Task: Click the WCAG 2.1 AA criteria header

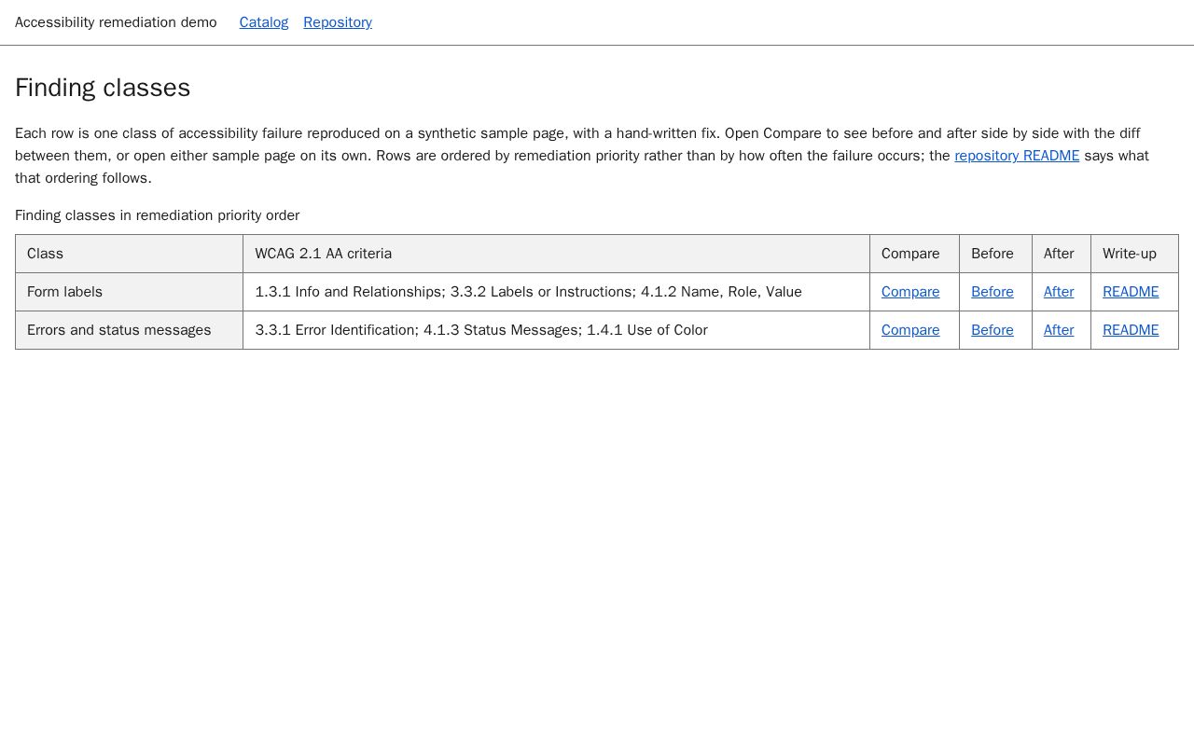Action: (x=556, y=254)
